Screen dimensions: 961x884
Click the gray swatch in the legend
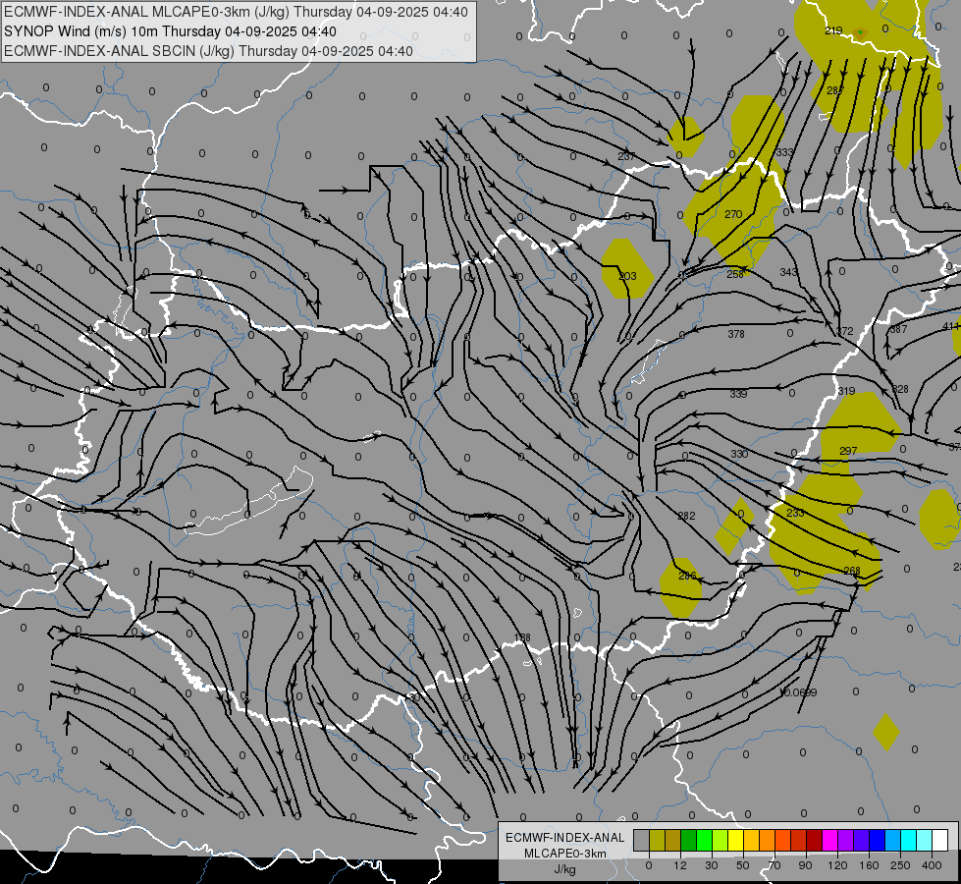point(642,840)
